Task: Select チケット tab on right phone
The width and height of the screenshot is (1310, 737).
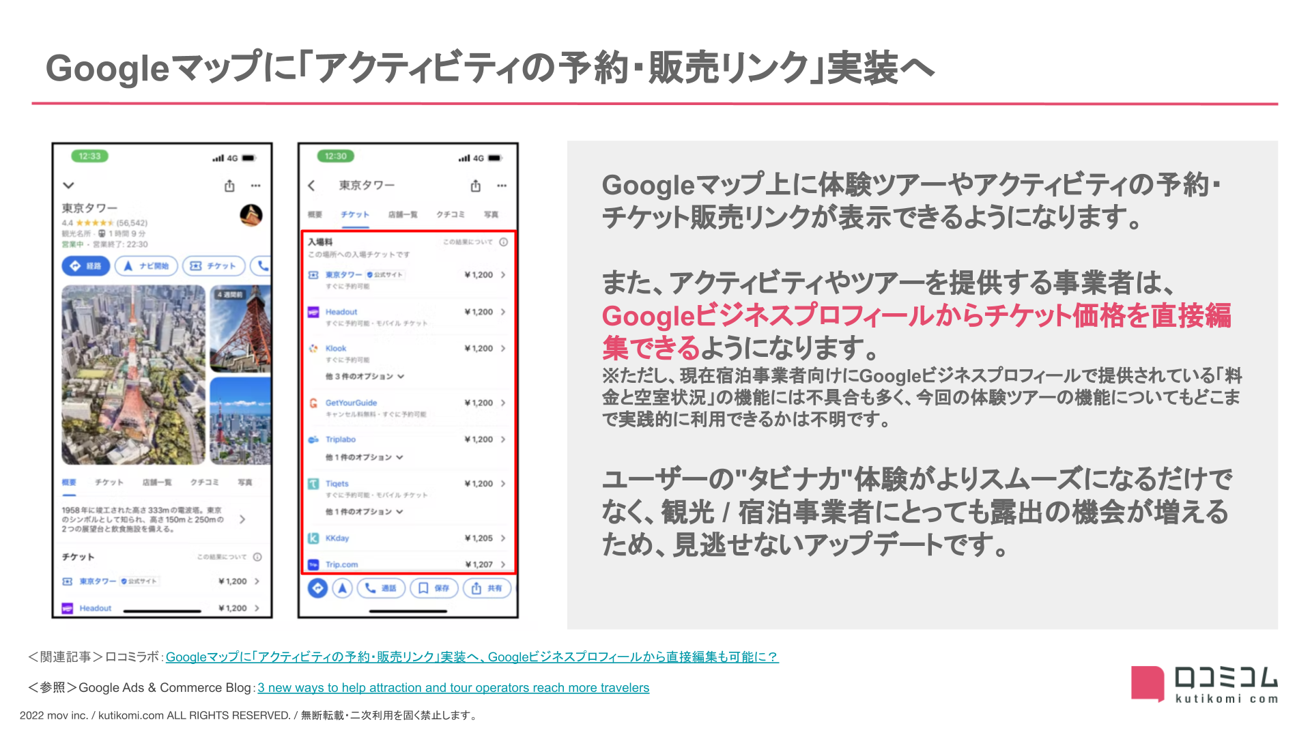Action: pyautogui.click(x=355, y=214)
